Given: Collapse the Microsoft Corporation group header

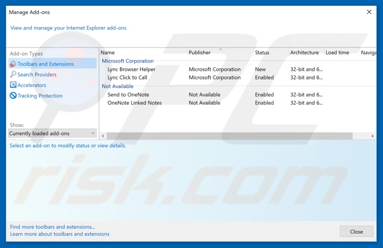Looking at the screenshot, I should click(128, 61).
